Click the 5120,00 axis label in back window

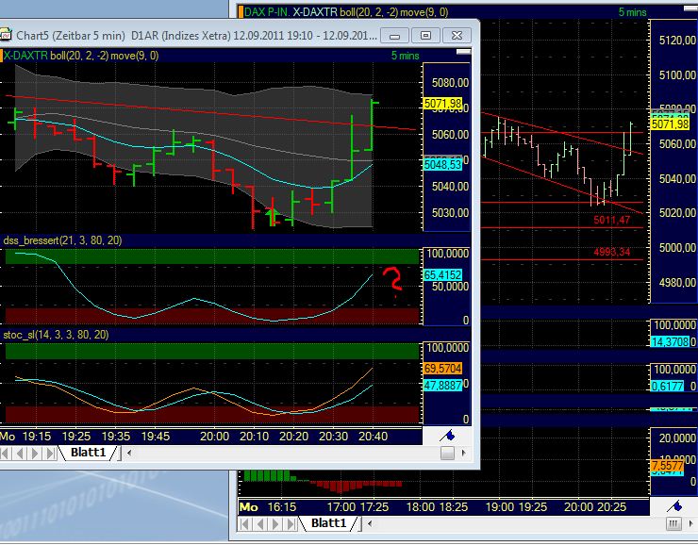(677, 40)
